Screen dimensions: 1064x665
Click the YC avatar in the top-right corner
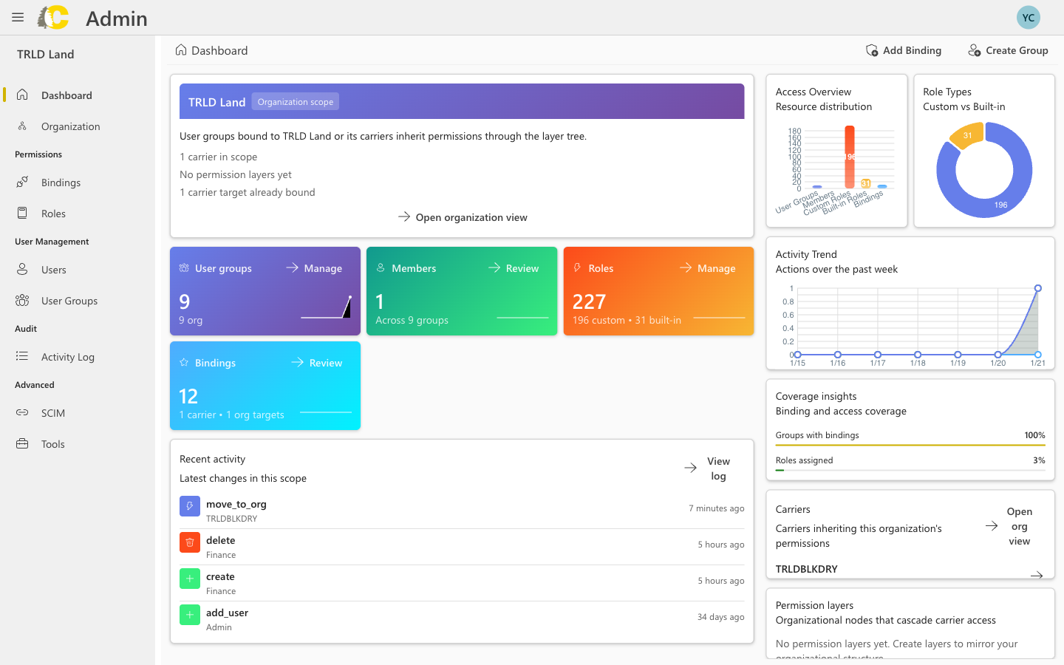pos(1029,17)
